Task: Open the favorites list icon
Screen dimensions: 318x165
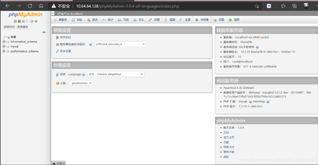Action: [x=283, y=6]
